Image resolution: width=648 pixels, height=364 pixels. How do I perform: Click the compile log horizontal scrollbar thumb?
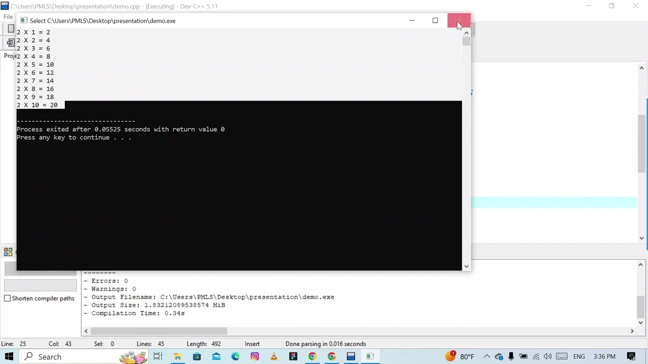[159, 331]
